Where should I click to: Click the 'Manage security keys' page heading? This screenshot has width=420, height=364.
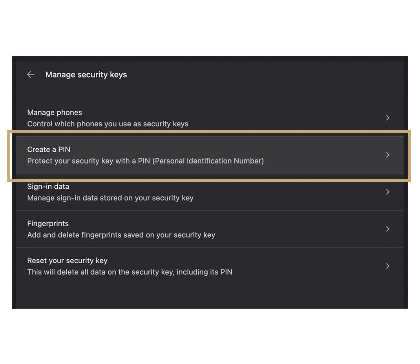point(86,75)
